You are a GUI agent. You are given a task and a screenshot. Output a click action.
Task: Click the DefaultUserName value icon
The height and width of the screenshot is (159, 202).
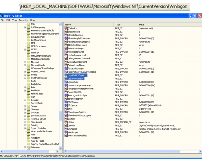click(x=66, y=65)
